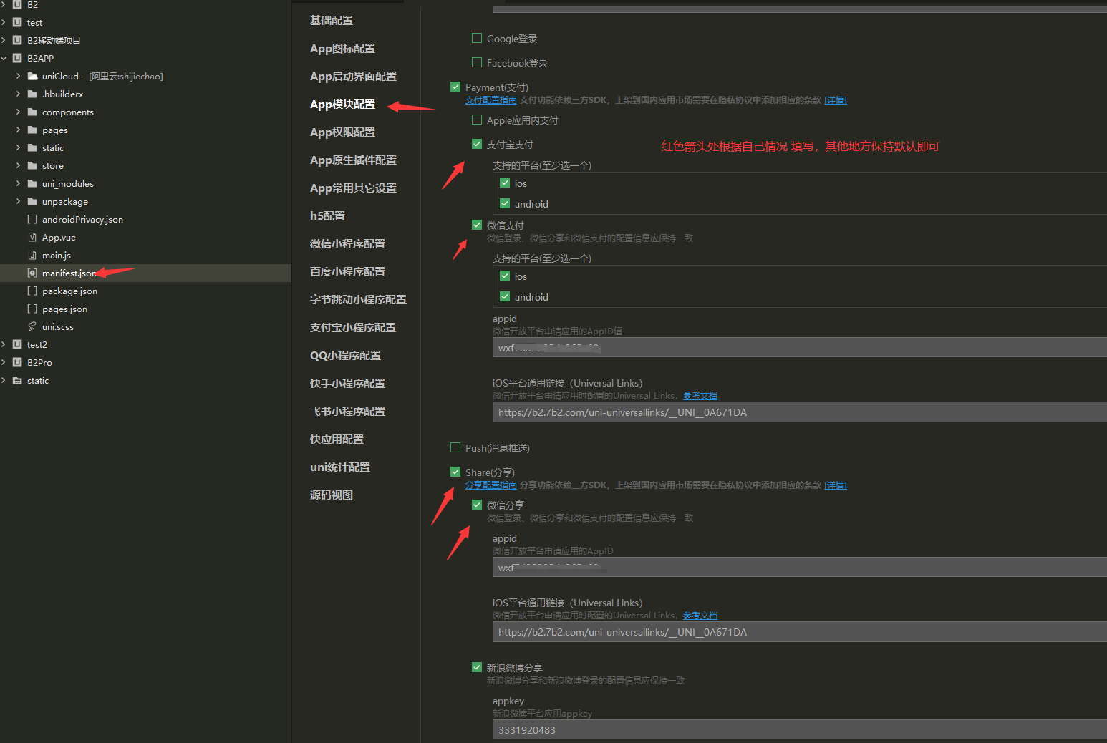Open the 分享配置指南 link

[490, 485]
